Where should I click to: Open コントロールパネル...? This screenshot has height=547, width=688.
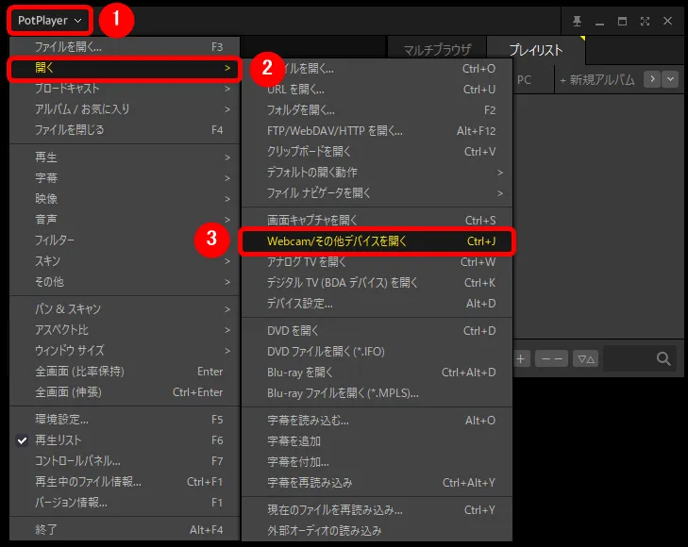click(125, 460)
